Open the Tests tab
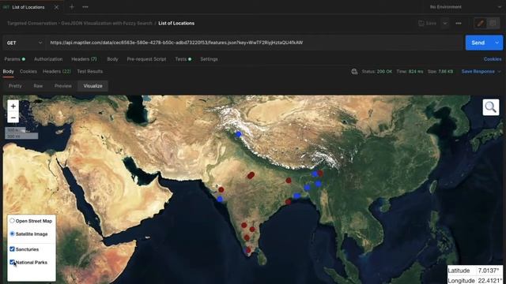Screen dimensions: 506x284 (183, 59)
